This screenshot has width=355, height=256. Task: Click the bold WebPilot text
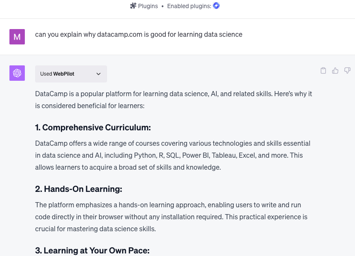click(x=64, y=74)
